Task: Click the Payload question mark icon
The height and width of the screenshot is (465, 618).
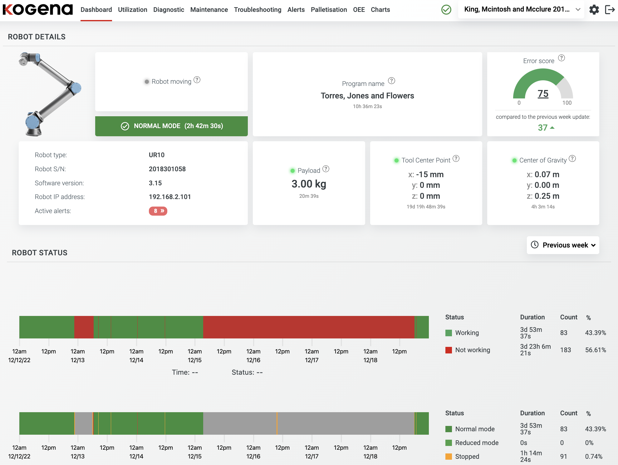Action: [326, 169]
